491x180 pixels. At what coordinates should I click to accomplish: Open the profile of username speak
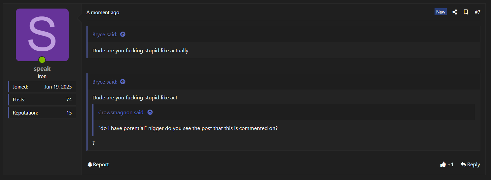[42, 69]
